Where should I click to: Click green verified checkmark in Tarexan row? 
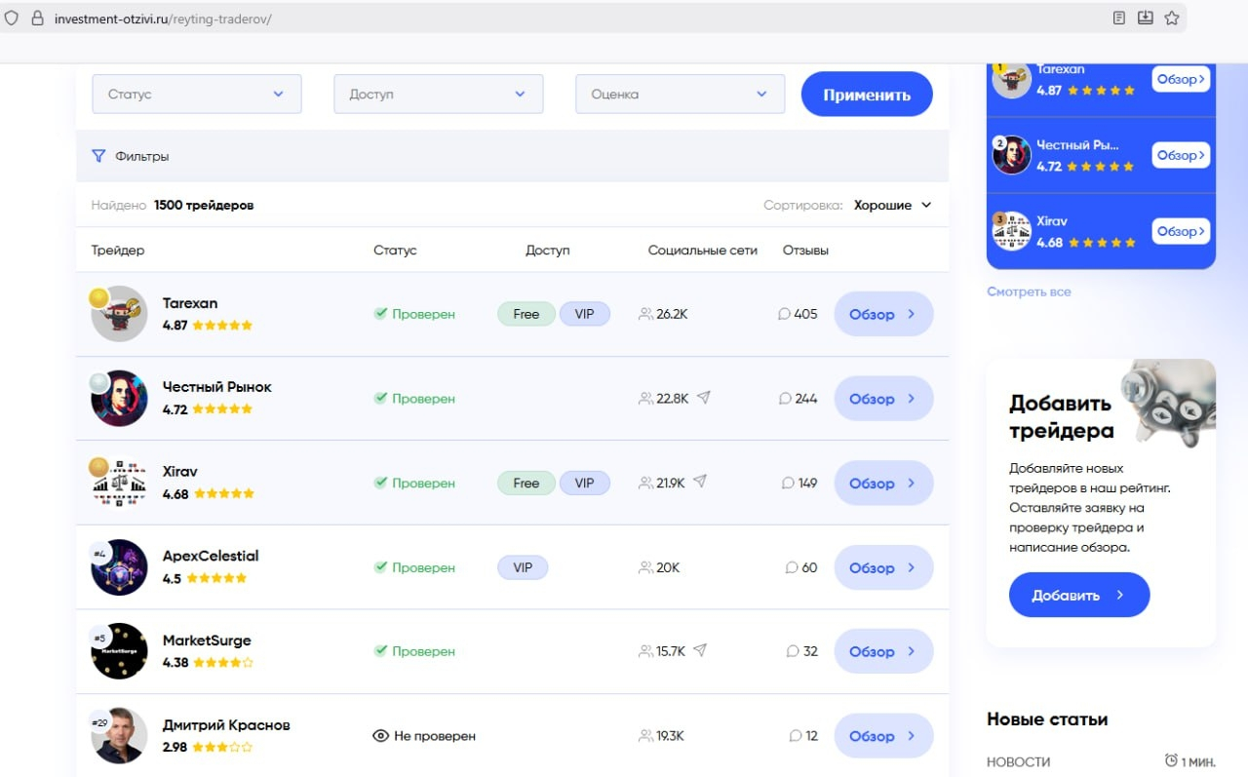[380, 314]
